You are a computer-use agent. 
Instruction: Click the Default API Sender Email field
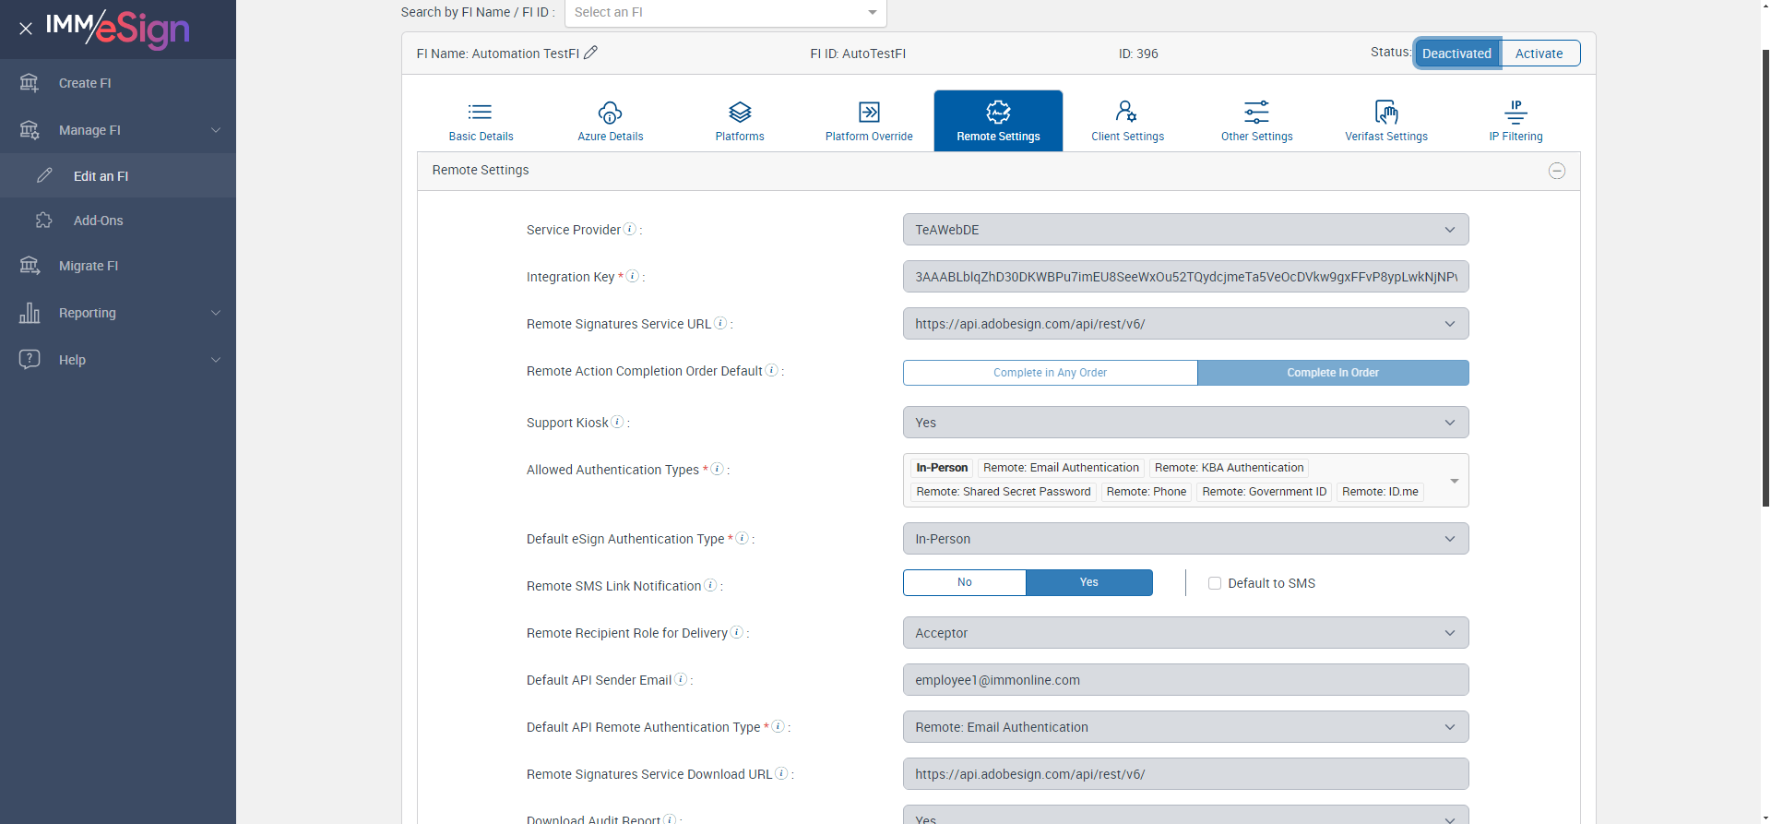(x=1185, y=680)
